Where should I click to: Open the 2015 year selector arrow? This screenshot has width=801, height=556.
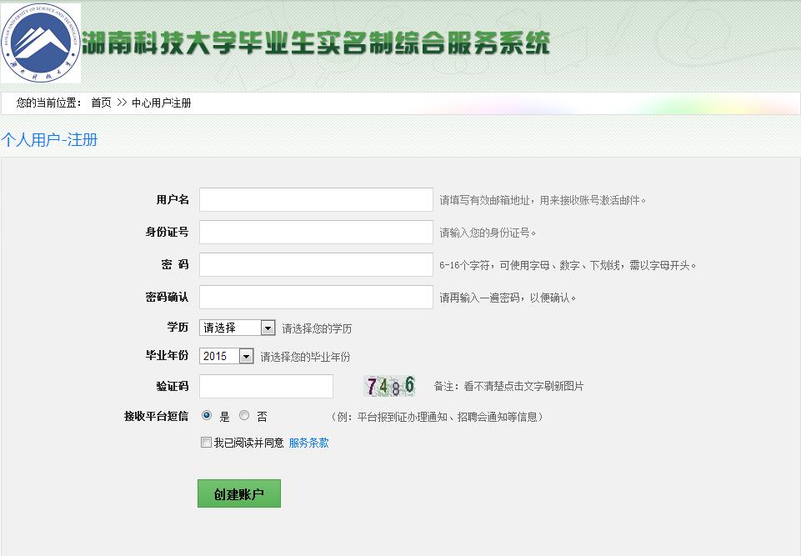[x=246, y=356]
